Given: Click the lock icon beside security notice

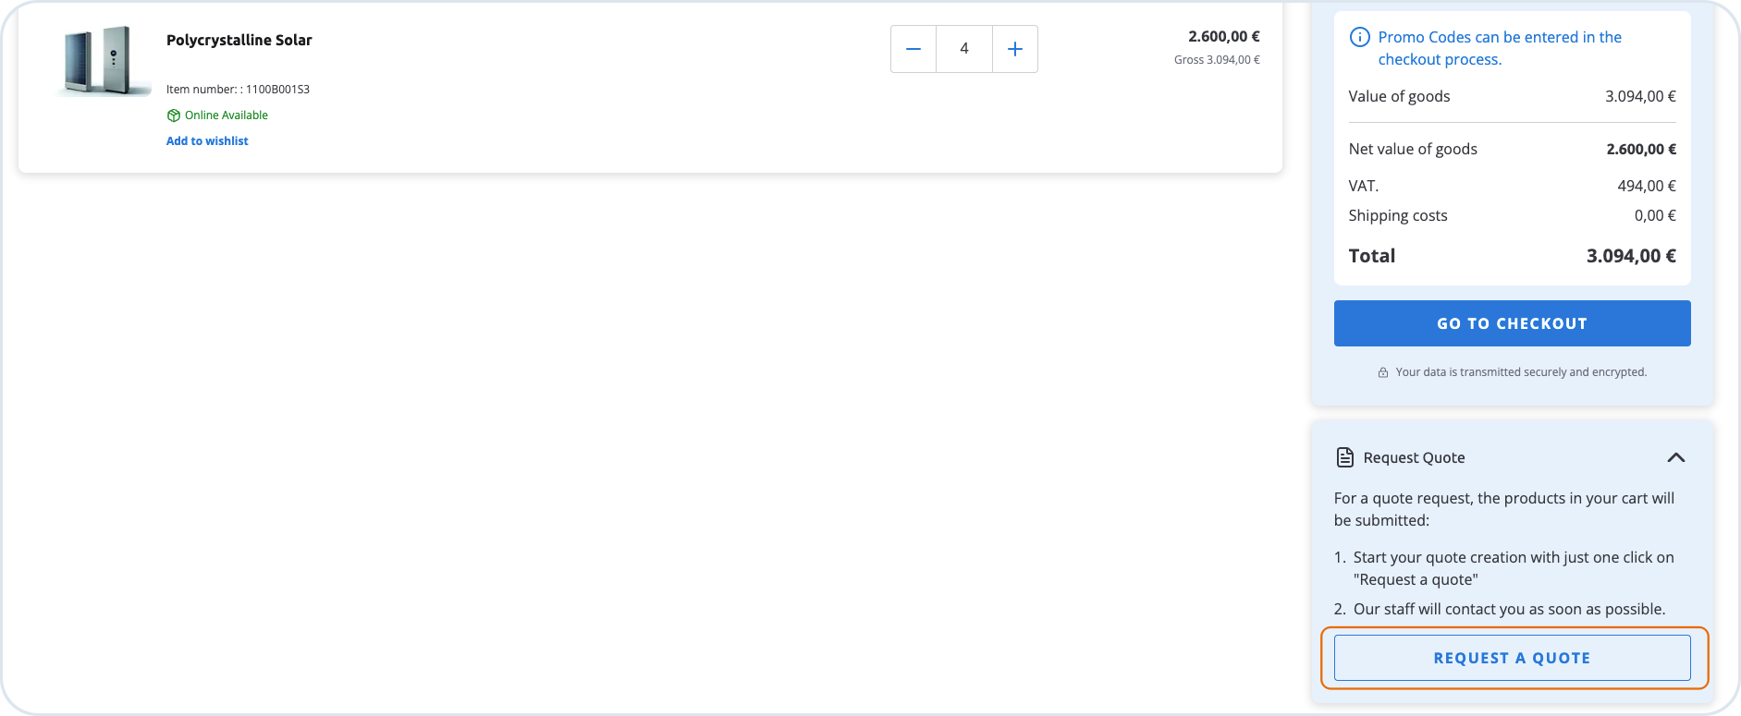Looking at the screenshot, I should pyautogui.click(x=1383, y=372).
